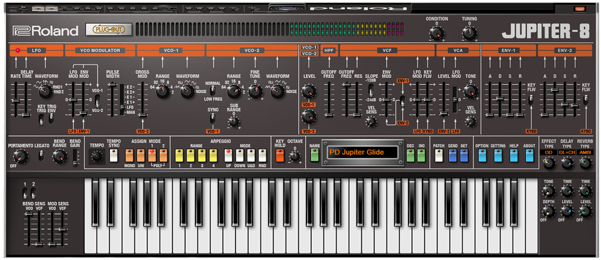Click the mixer VCO-2 level knob
Image resolution: width=601 pixels, height=260 pixels.
click(309, 116)
